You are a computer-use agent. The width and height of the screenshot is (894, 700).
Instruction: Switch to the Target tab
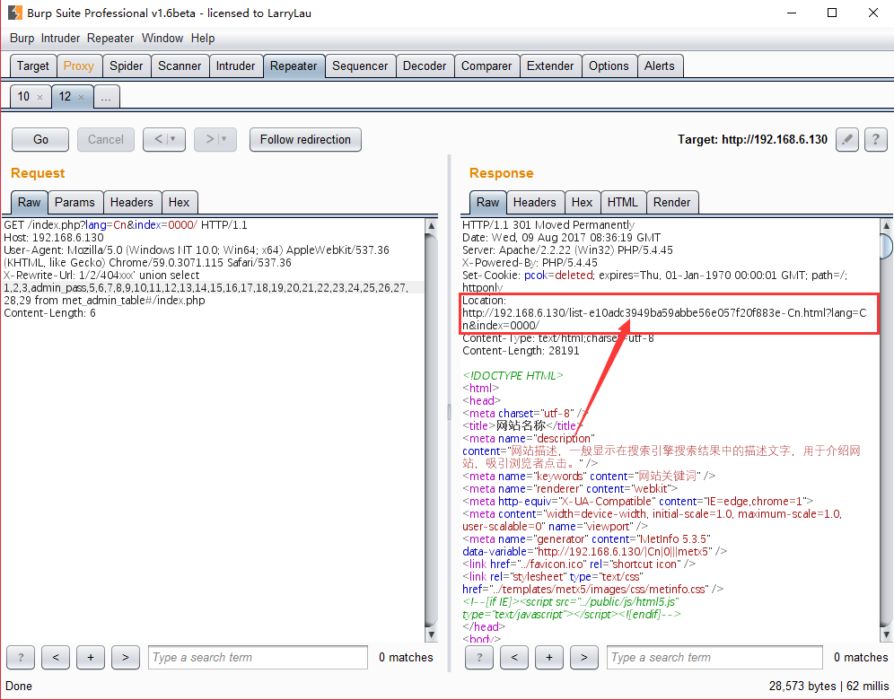click(x=33, y=66)
